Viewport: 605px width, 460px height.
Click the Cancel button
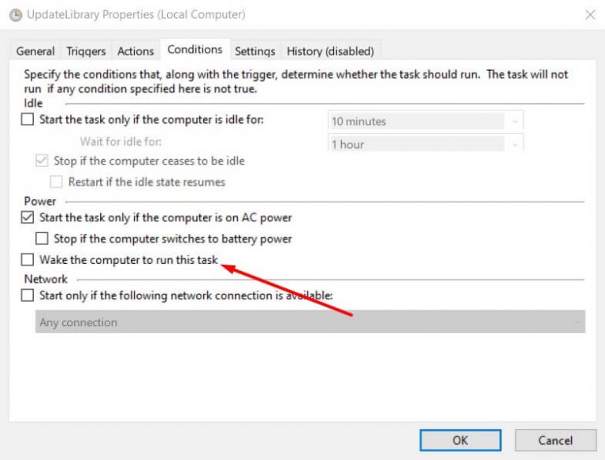(x=555, y=440)
